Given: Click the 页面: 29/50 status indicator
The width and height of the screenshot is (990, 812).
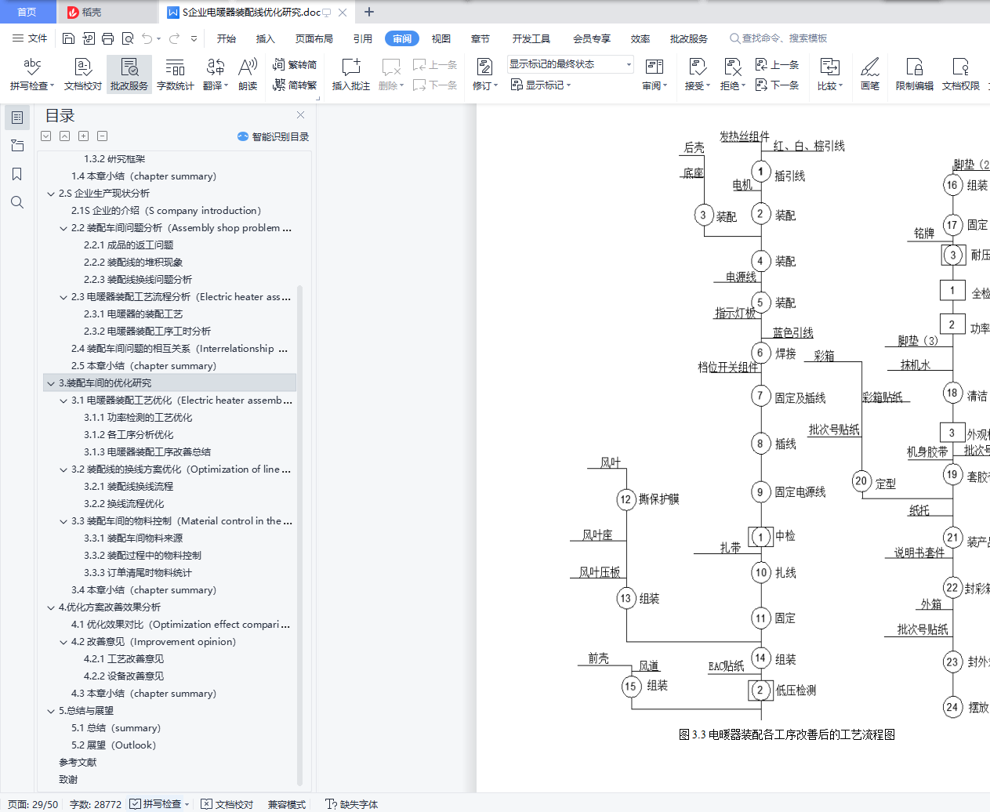Looking at the screenshot, I should [x=33, y=804].
